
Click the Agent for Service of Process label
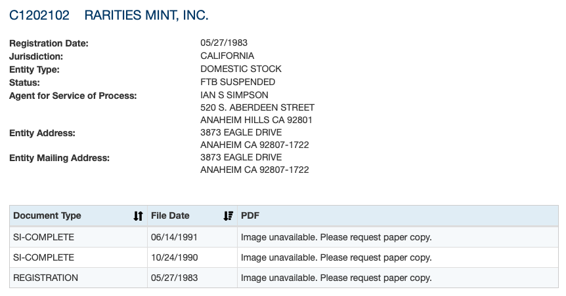tap(73, 96)
